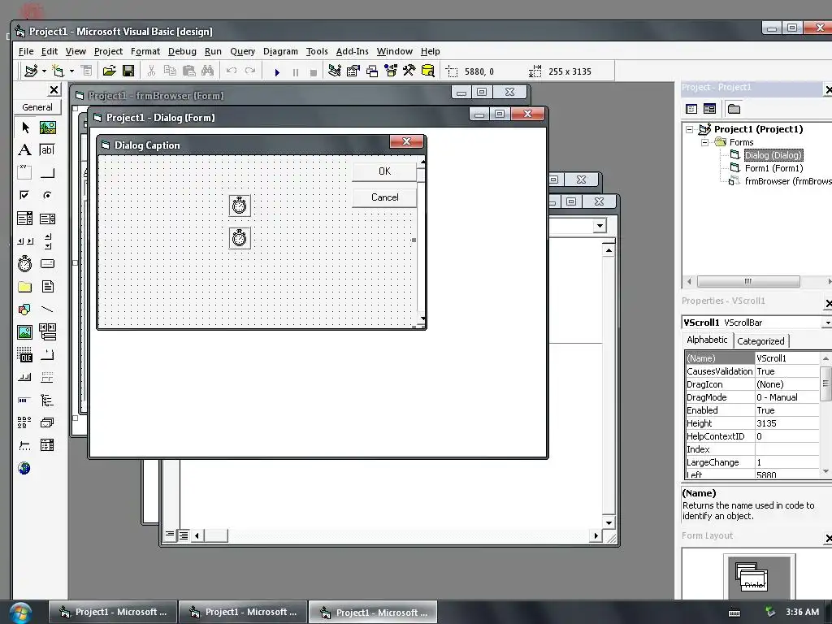The width and height of the screenshot is (832, 624).
Task: Select the TextBox control tool
Action: 48,150
